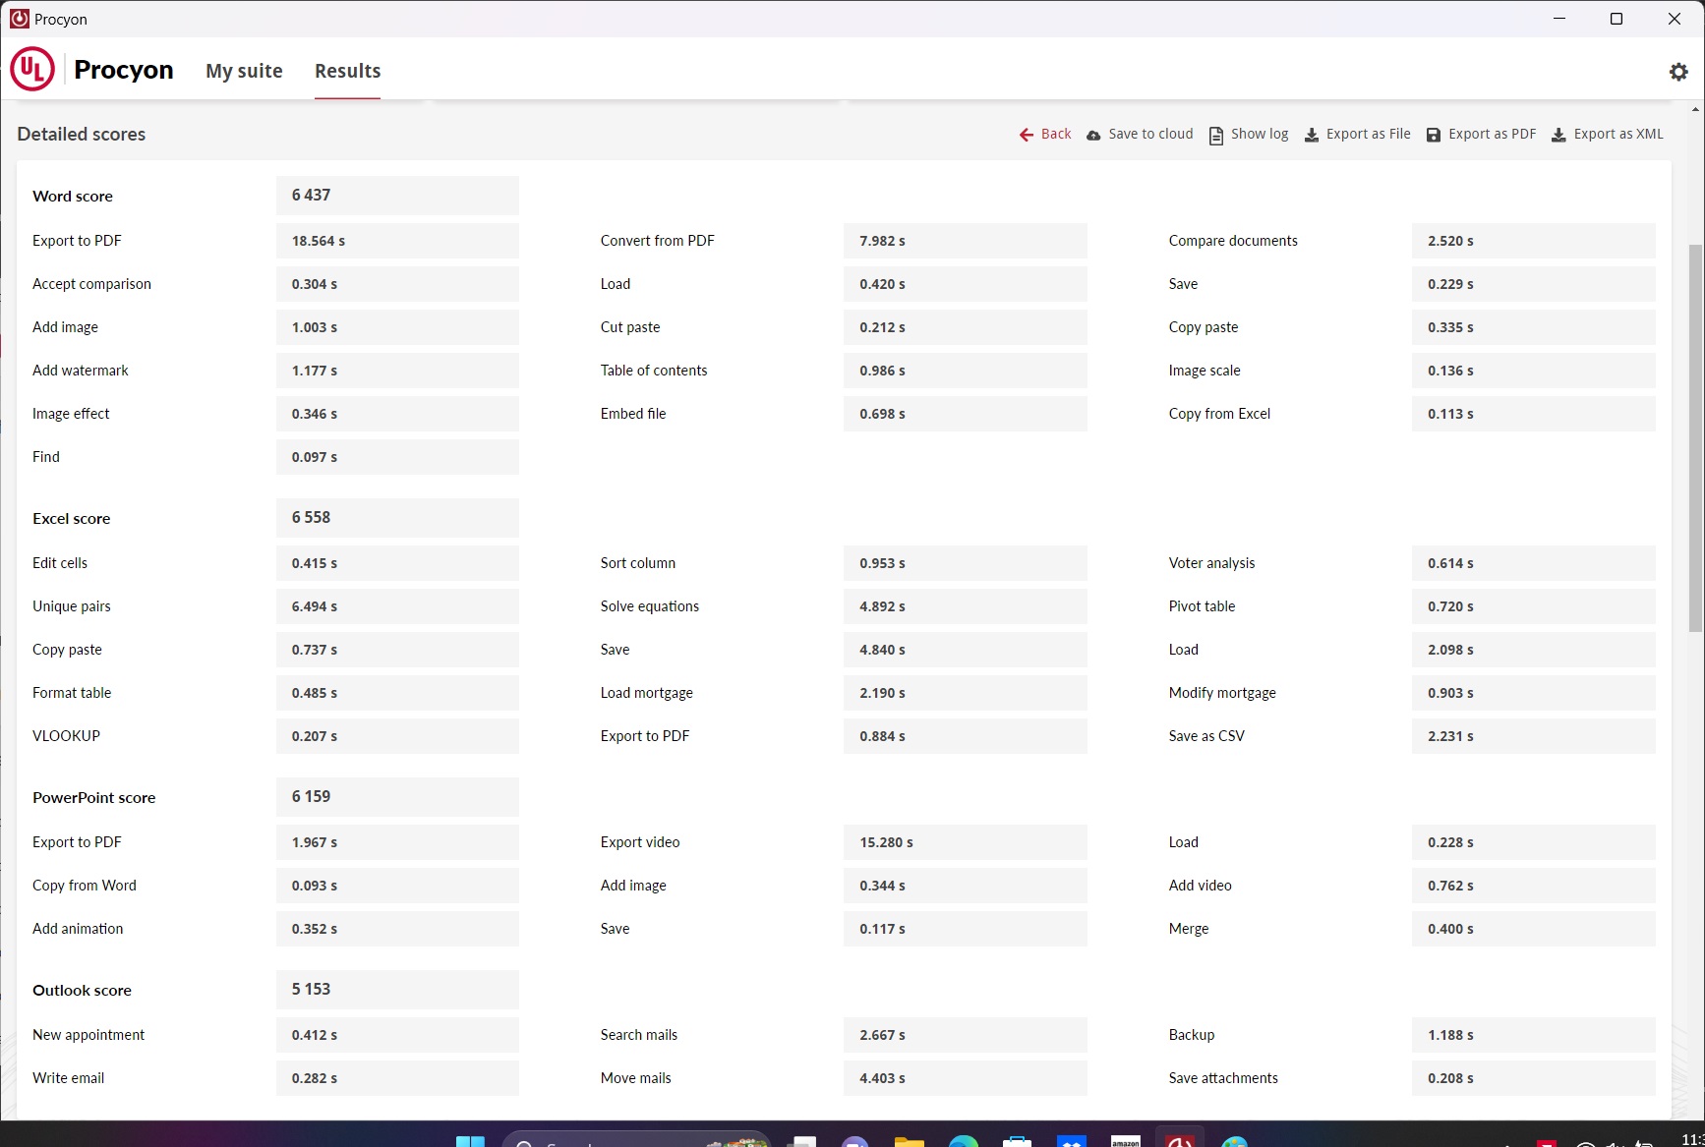Launch Amazon app from the taskbar

(x=1126, y=1140)
